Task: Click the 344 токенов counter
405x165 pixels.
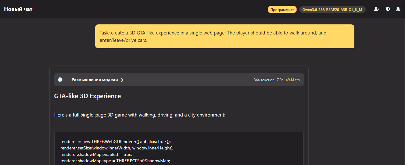Action: click(x=264, y=80)
